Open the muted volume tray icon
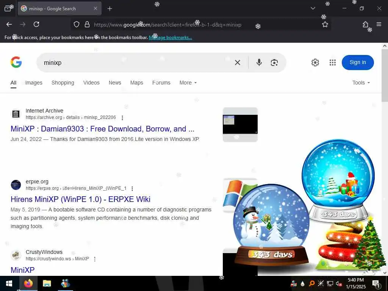Viewport: 388px width, 291px height. (339, 283)
